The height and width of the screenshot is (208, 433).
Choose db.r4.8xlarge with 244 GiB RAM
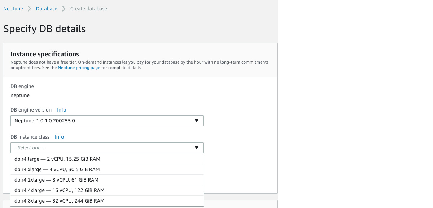pos(59,201)
